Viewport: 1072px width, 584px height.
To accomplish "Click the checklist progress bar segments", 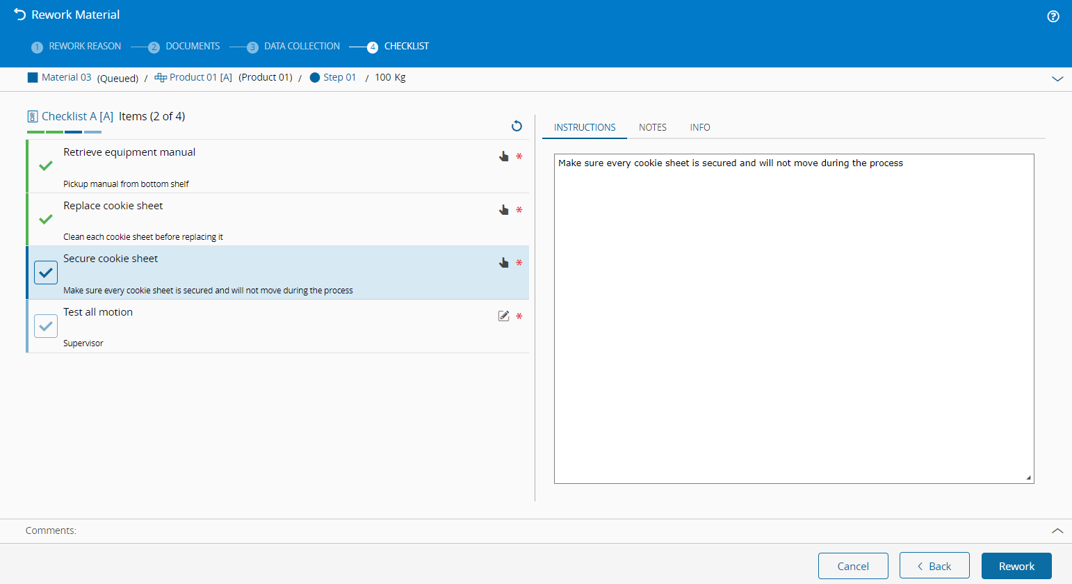I will coord(64,131).
